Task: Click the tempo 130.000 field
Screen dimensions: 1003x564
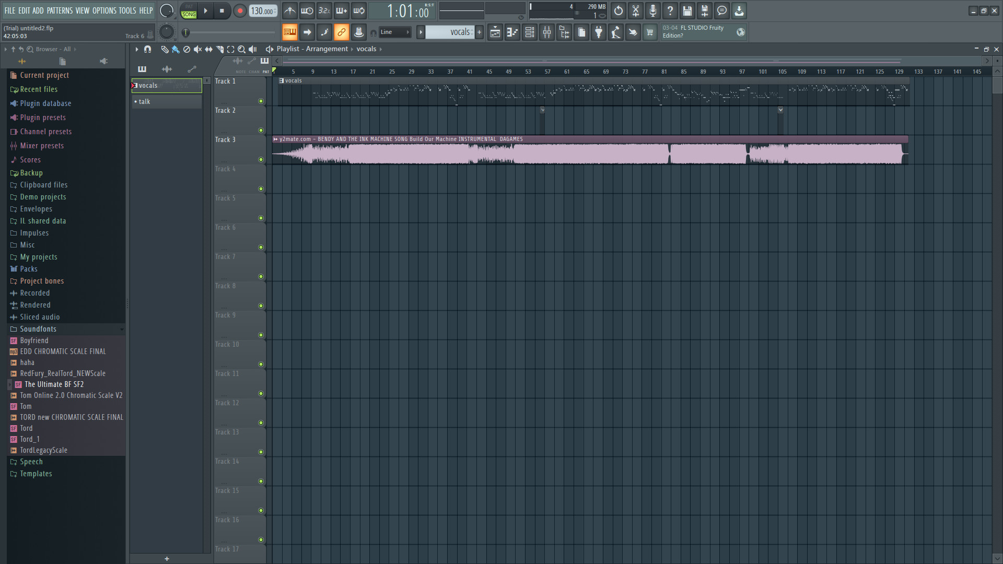Action: 263,10
